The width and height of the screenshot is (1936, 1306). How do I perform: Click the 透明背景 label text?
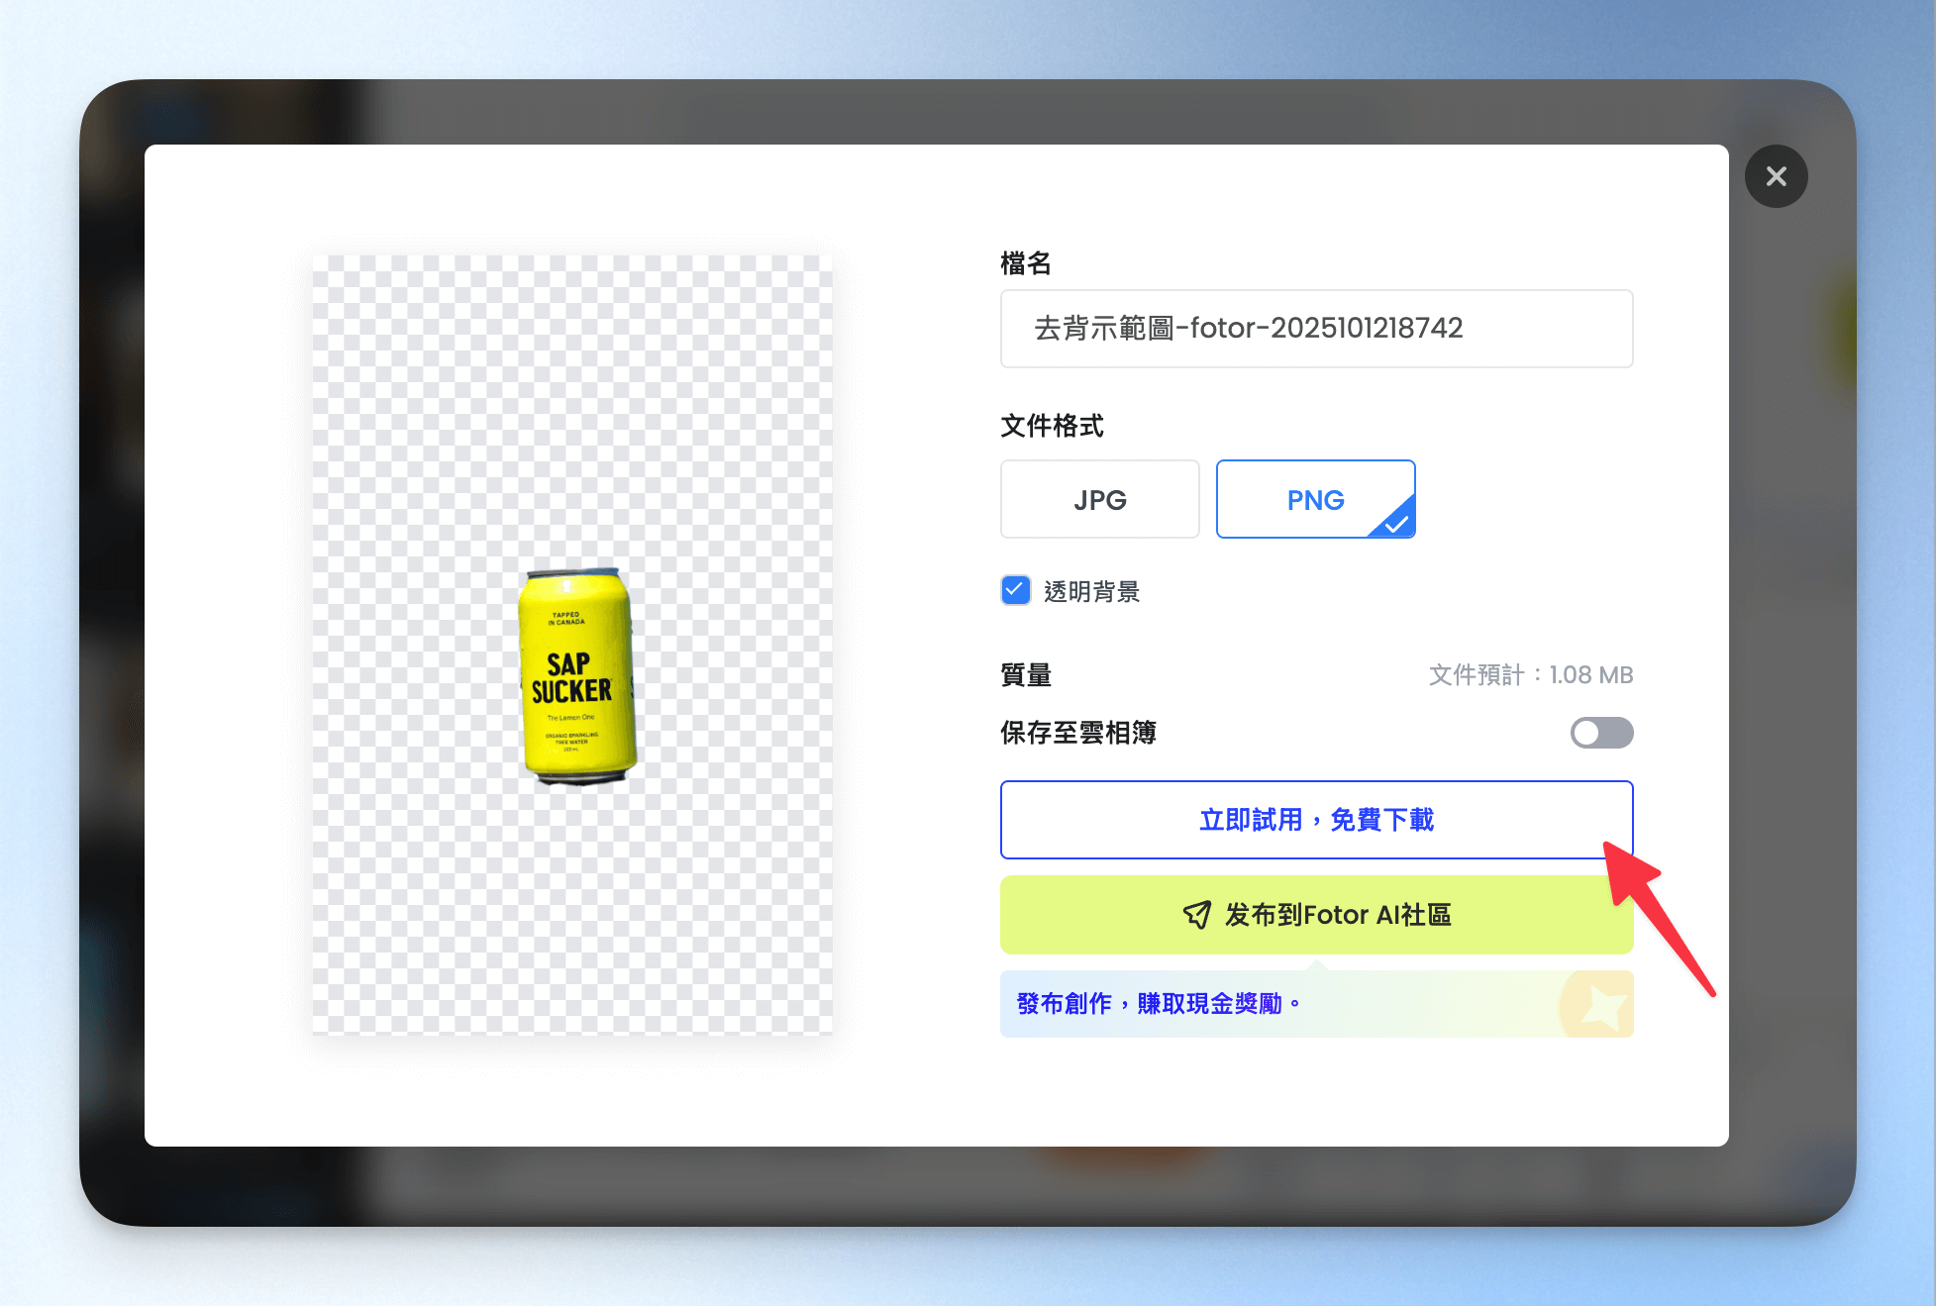(x=1091, y=592)
